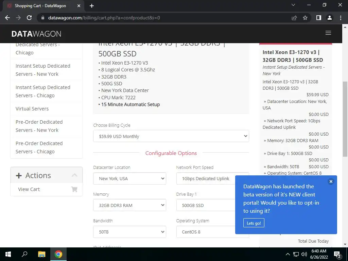
Task: Open the Memory dropdown
Action: (129, 205)
